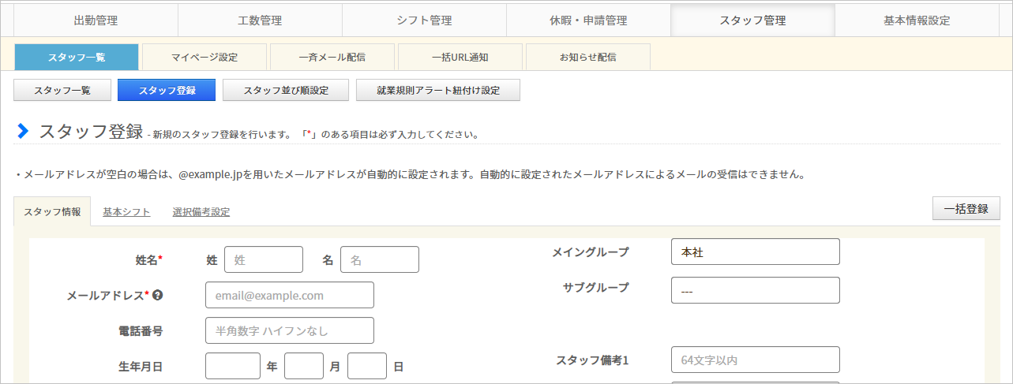Screen dimensions: 1013x384
Task: Expand the サブグループ dropdown
Action: coord(756,290)
